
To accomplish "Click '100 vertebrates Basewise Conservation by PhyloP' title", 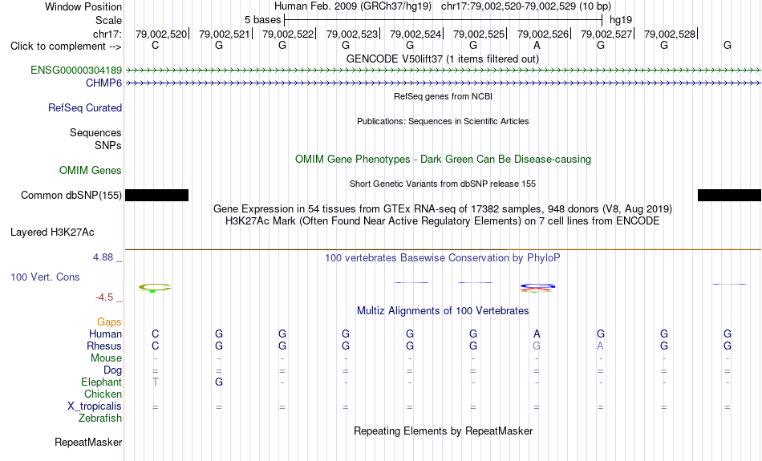I will (x=443, y=258).
